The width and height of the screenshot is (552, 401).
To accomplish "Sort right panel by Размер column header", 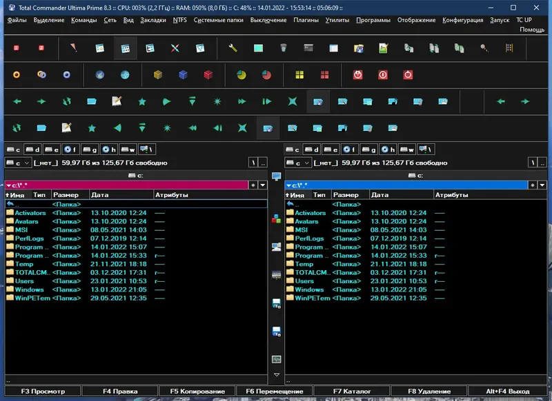I will pos(351,195).
